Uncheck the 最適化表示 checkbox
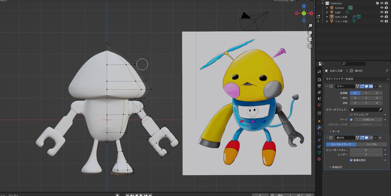This screenshot has width=391, height=196. pos(351,160)
